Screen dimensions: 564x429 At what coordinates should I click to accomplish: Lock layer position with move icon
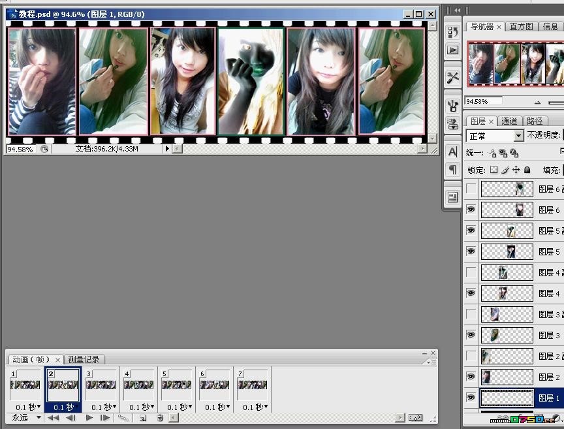click(516, 170)
